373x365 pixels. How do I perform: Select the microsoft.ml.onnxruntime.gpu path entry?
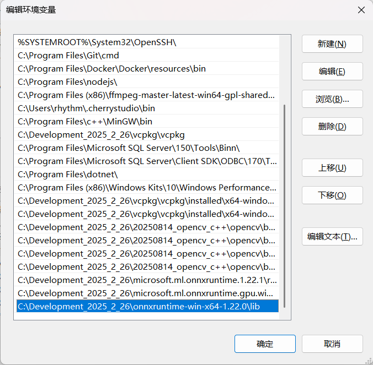147,293
